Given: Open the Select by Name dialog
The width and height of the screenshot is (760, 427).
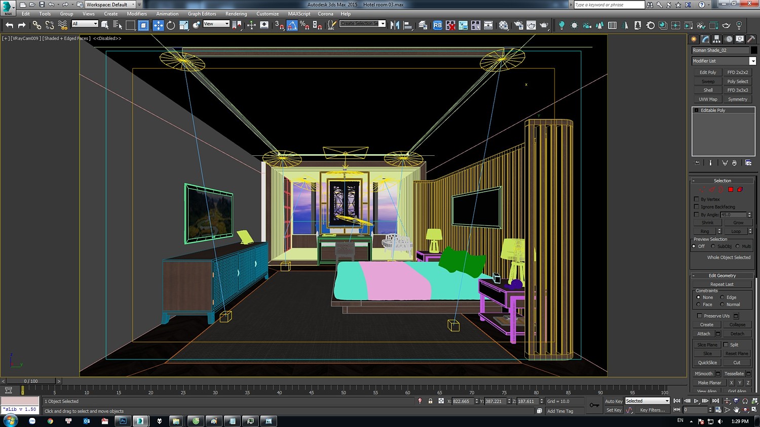Looking at the screenshot, I should click(x=118, y=25).
